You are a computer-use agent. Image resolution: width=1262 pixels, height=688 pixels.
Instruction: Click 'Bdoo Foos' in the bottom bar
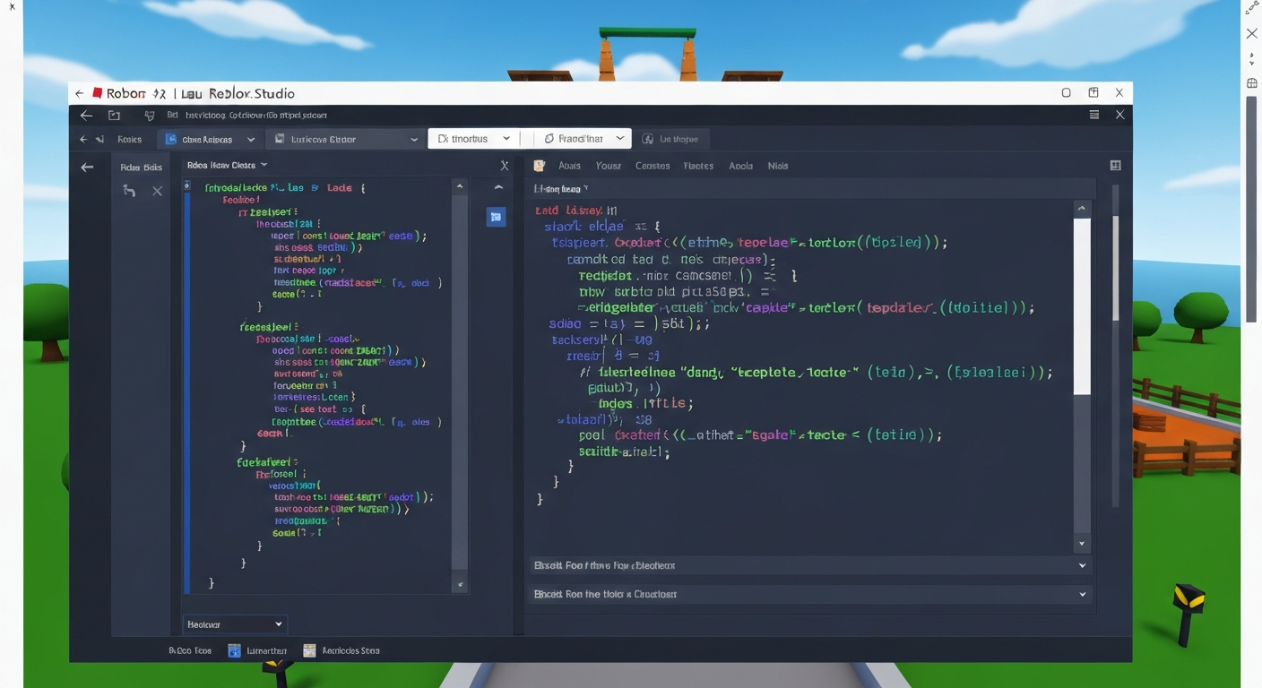190,651
